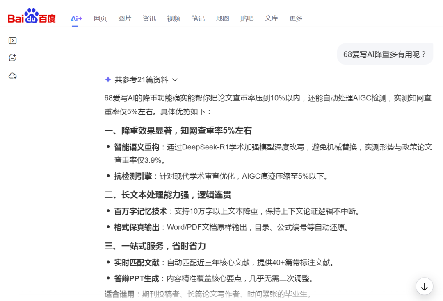Screen dimensions: 443x301
Task: Select the Ai+ tab
Action: 76,18
